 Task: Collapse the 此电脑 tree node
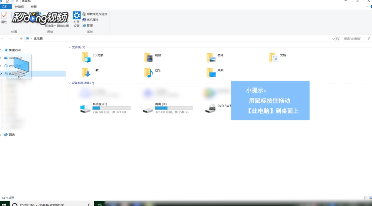click(x=1, y=74)
